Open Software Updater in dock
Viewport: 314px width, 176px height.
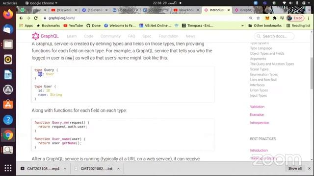8,89
